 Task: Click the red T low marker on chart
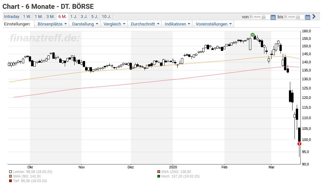pos(299,144)
